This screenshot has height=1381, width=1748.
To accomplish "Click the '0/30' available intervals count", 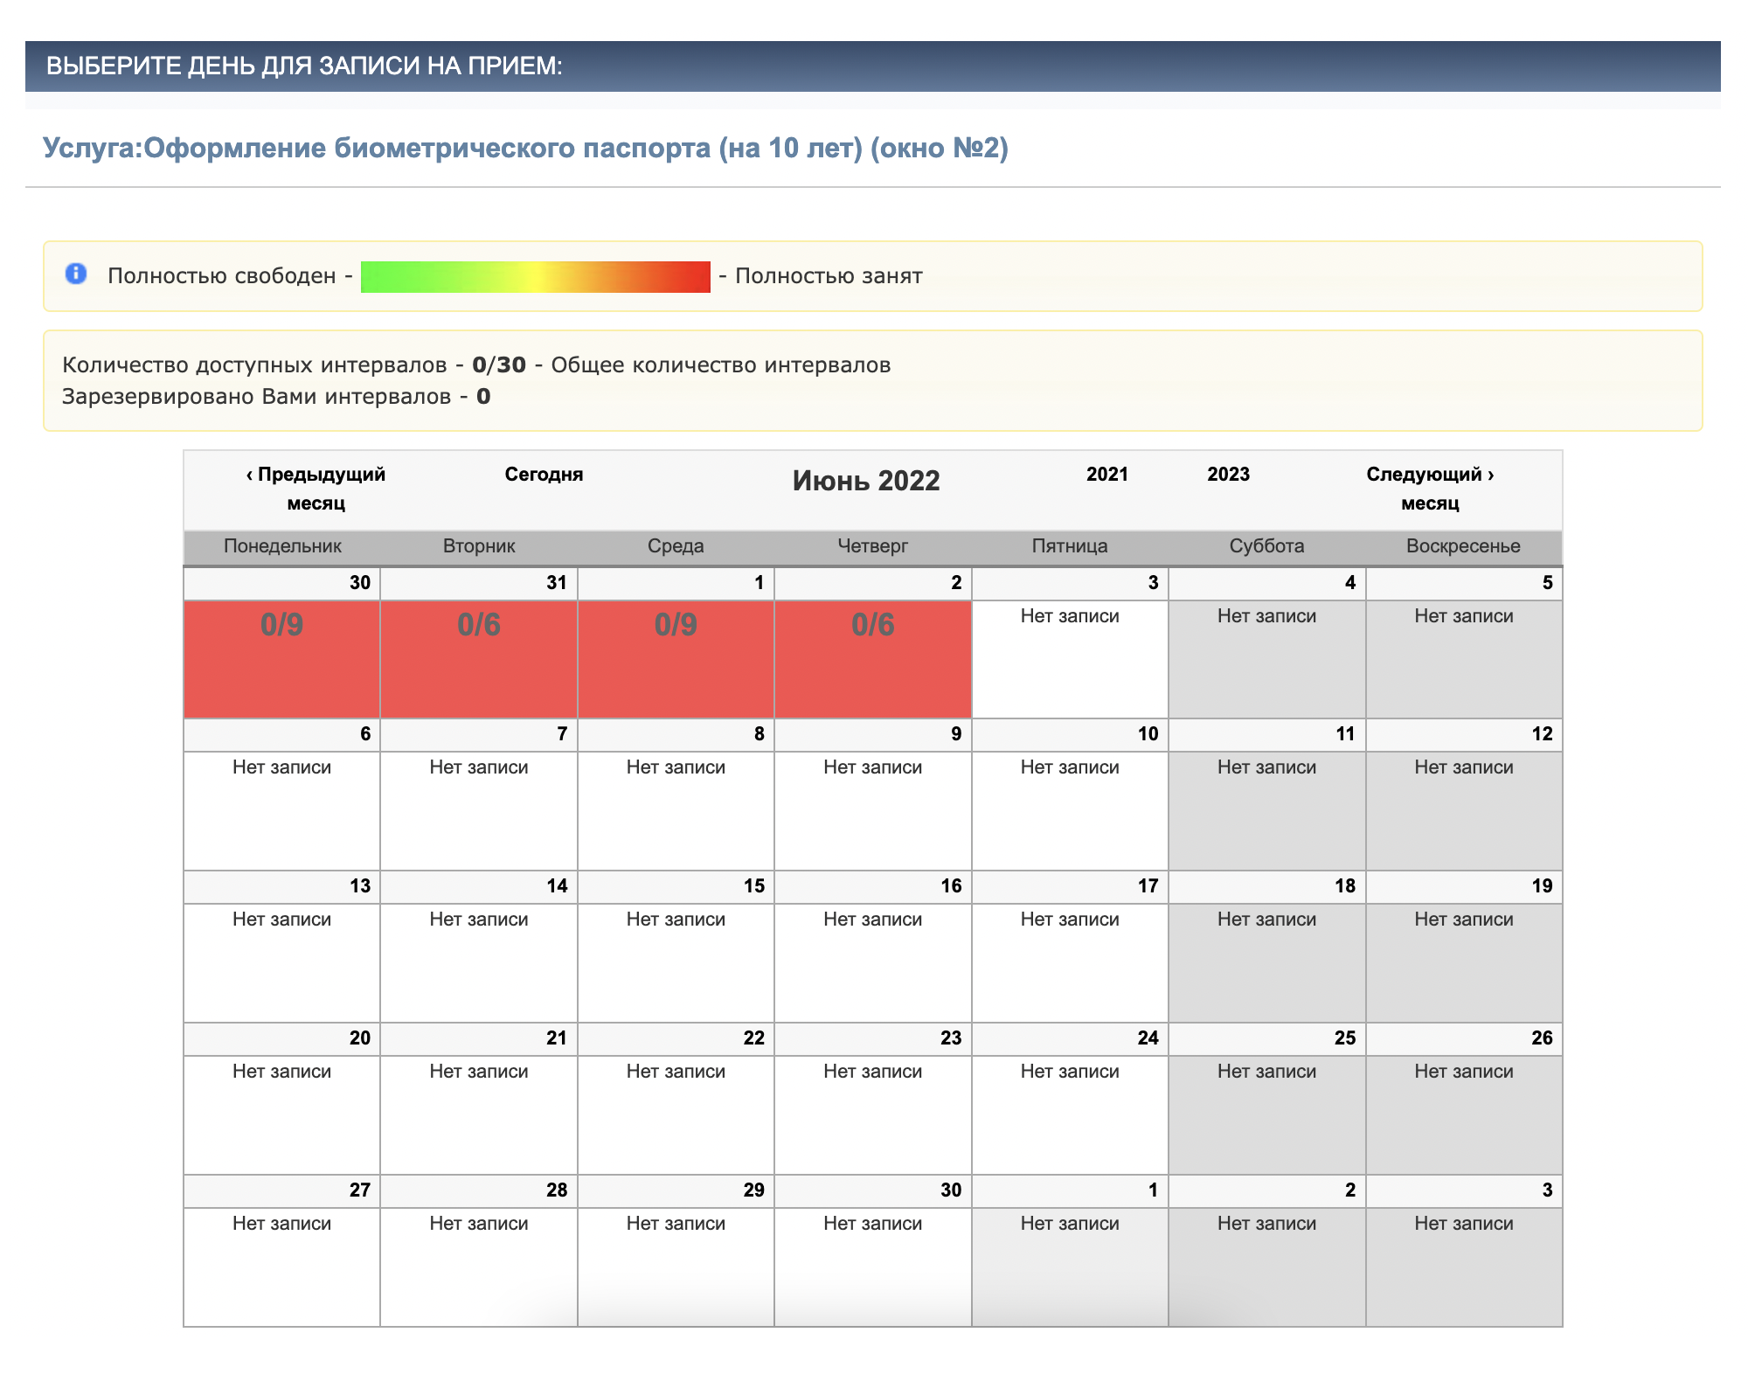I will pyautogui.click(x=499, y=364).
